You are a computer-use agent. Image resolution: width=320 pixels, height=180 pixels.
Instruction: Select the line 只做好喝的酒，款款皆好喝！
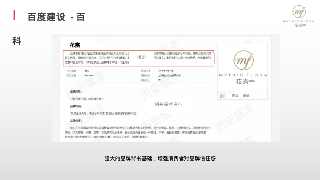click(86, 99)
